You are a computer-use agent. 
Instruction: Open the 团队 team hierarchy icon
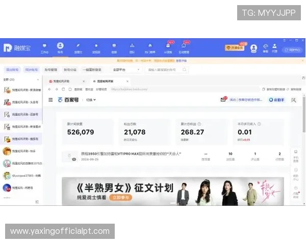(132, 46)
